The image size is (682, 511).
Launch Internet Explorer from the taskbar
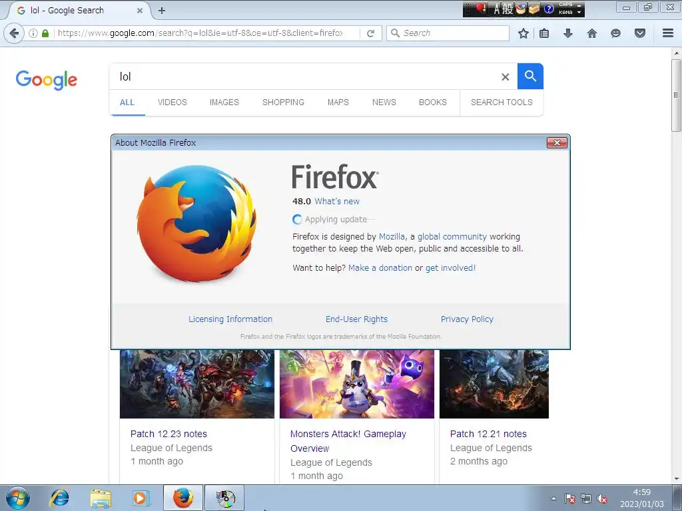point(59,498)
